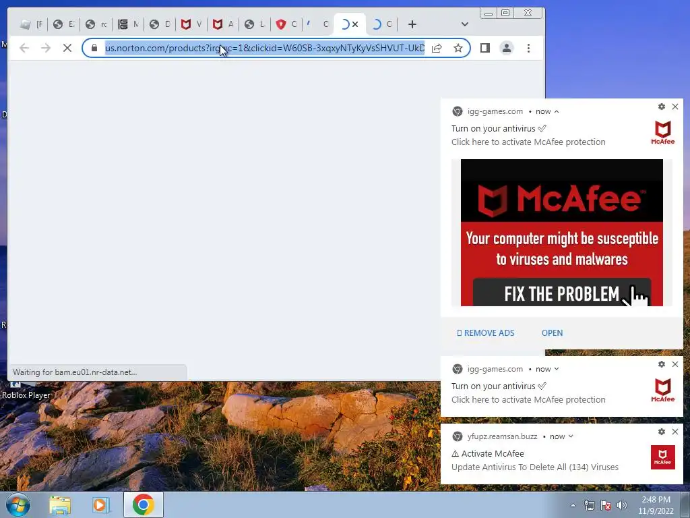Viewport: 690px width, 518px height.
Task: Switch to the first tab labeled [F
Action: (31, 25)
